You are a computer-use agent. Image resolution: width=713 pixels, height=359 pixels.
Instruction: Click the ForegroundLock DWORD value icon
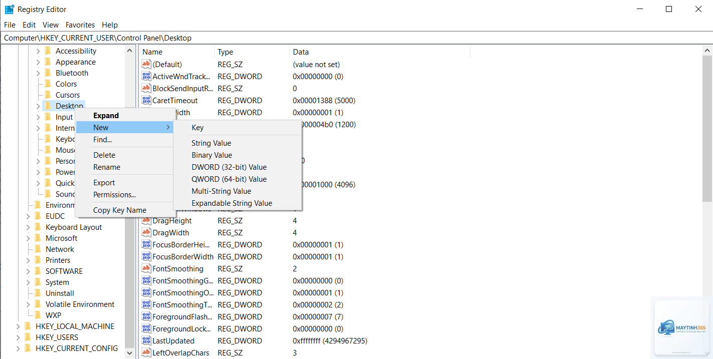click(146, 328)
